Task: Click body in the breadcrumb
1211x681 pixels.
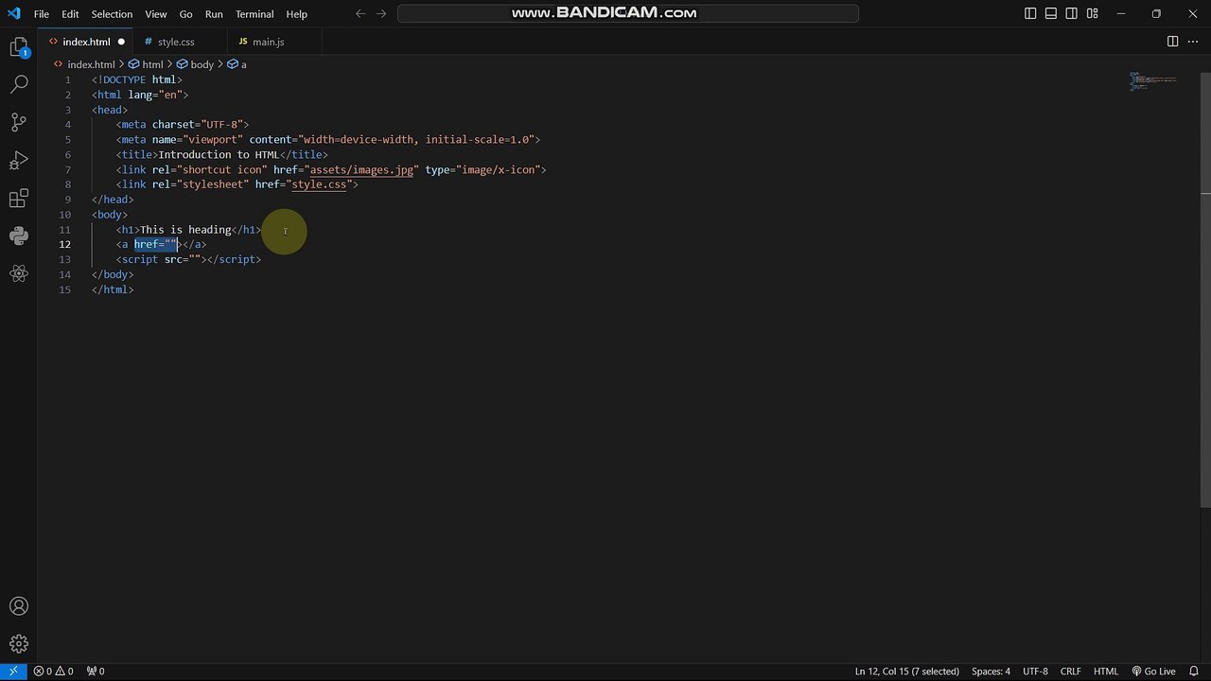Action: coord(202,64)
